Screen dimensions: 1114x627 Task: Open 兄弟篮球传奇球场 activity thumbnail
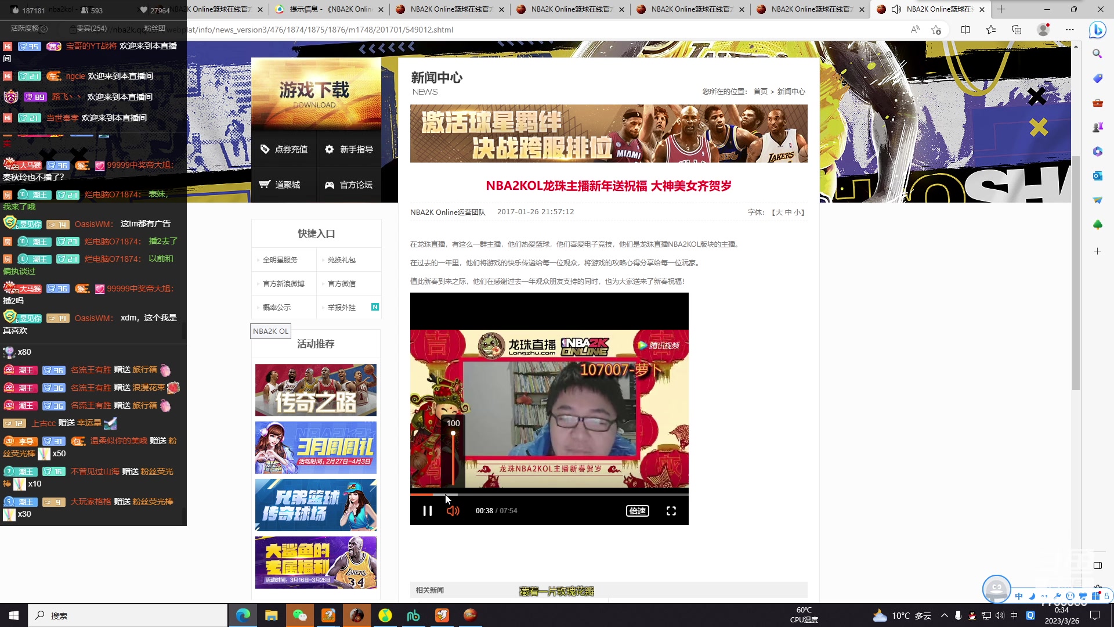coord(316,505)
